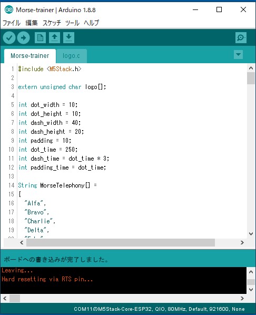Viewport: 256px width, 315px height.
Task: Click the int dash_height = 20 line
Action: click(x=51, y=132)
